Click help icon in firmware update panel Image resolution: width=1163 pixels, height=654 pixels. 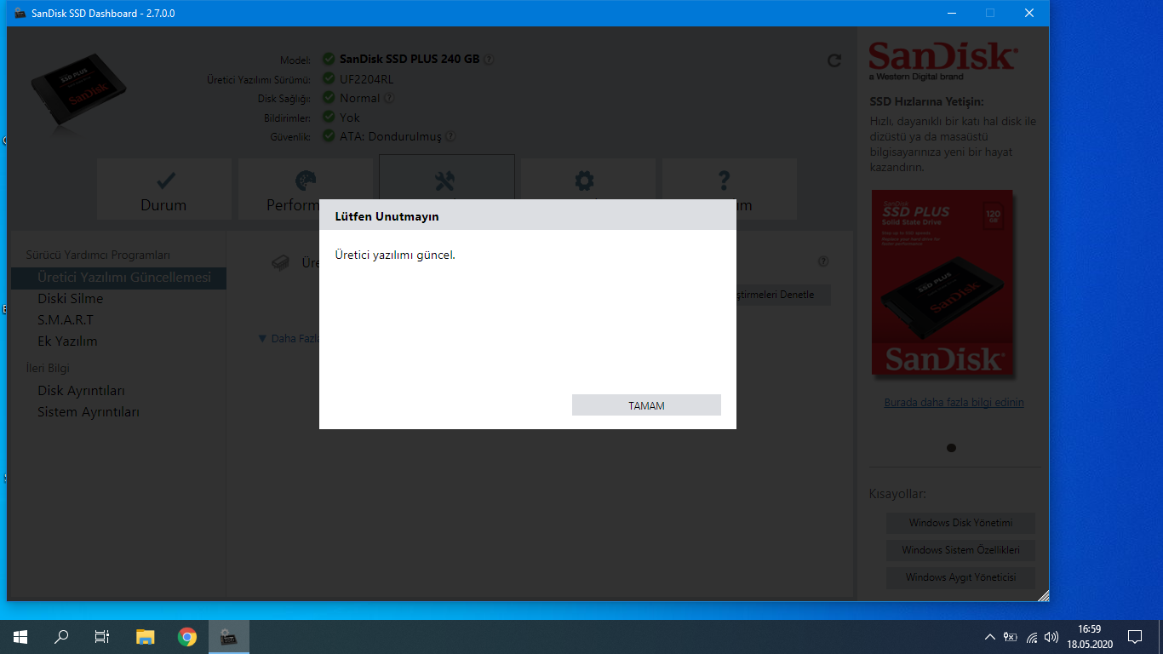823,261
